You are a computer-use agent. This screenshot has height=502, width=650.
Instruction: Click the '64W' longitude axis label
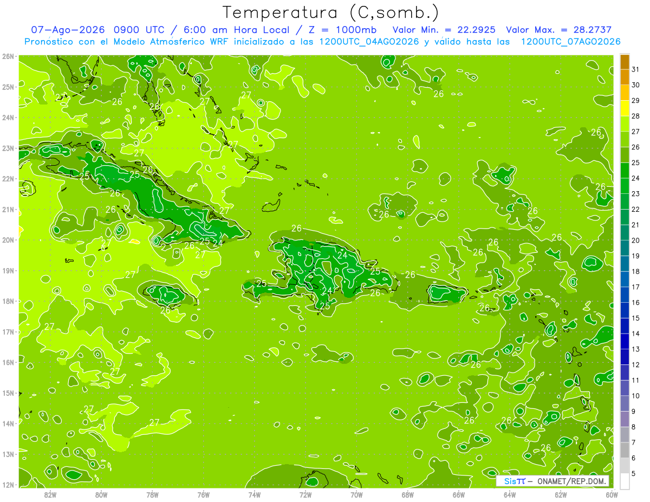click(x=510, y=494)
